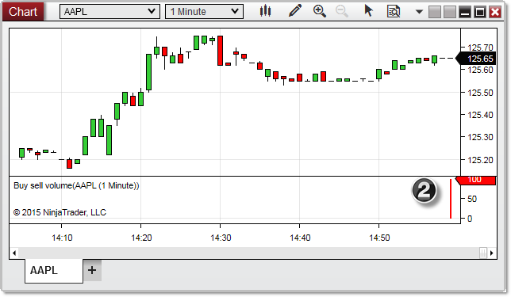
Task: Open the AAPL instrument selector dropdown
Action: tap(109, 12)
